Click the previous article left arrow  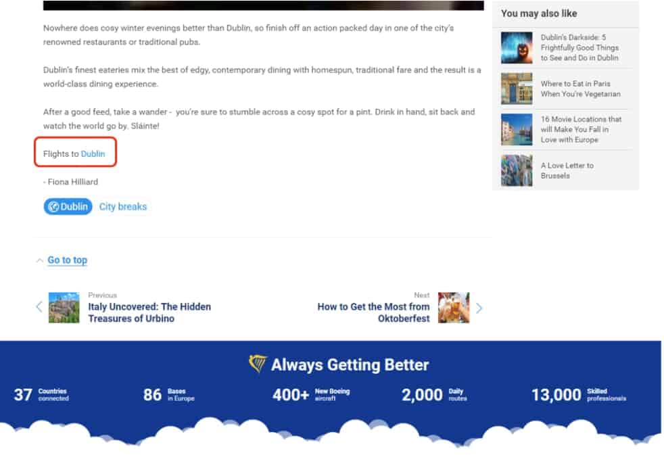pyautogui.click(x=39, y=307)
